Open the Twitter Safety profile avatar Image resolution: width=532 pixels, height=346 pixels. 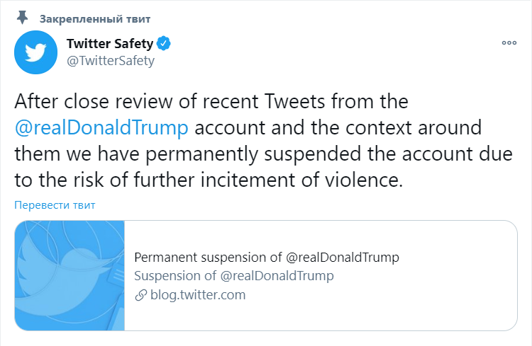[x=33, y=52]
